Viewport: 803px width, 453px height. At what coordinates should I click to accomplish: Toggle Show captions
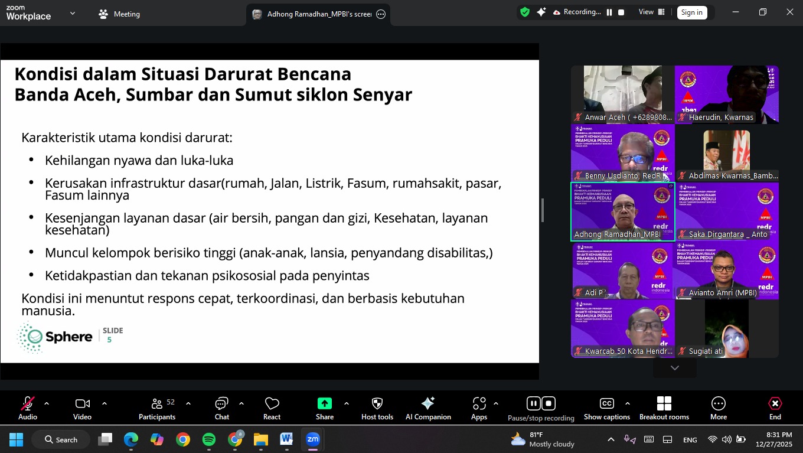606,408
